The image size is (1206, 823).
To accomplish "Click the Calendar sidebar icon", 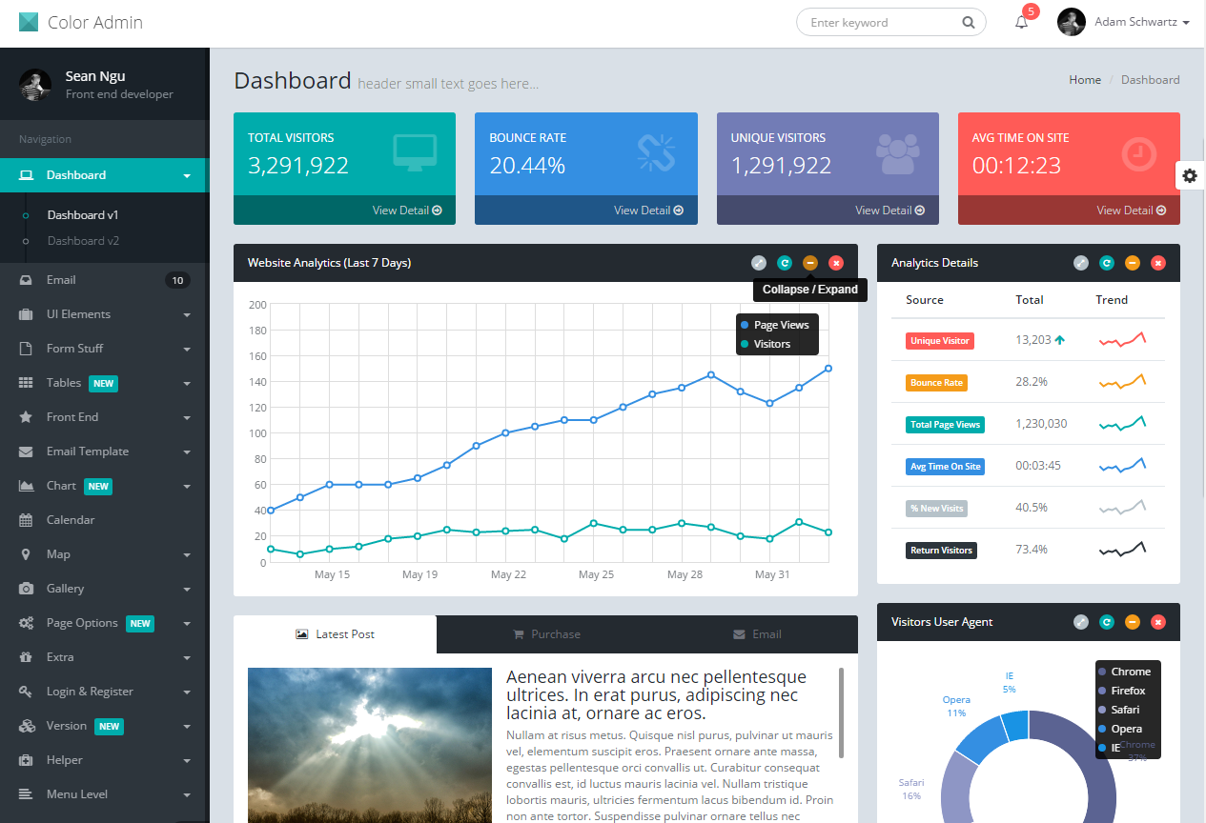I will click(27, 520).
